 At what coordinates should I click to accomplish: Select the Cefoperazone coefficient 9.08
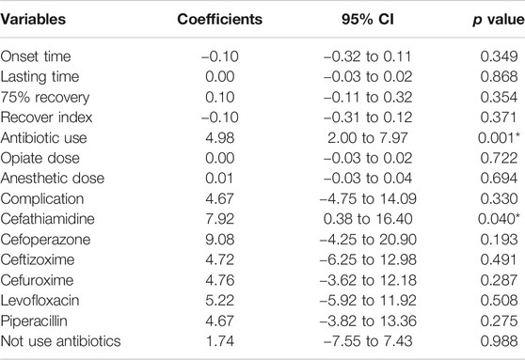[219, 240]
